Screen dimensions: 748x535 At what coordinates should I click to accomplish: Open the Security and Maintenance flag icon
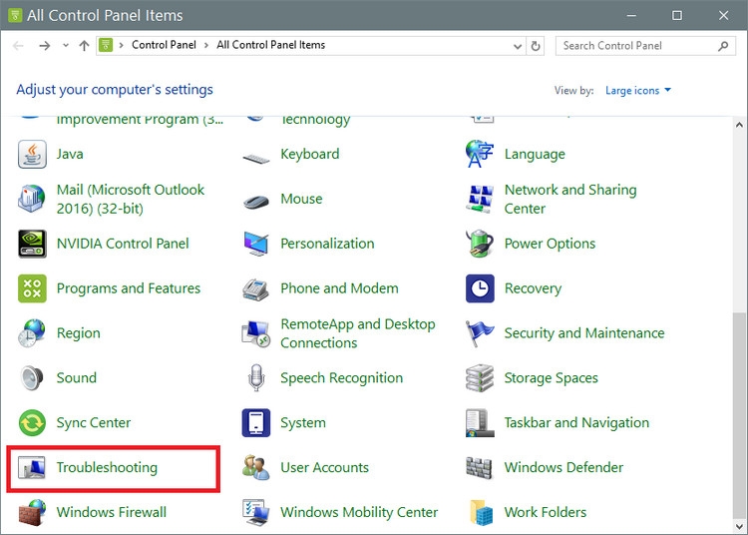[x=480, y=333]
